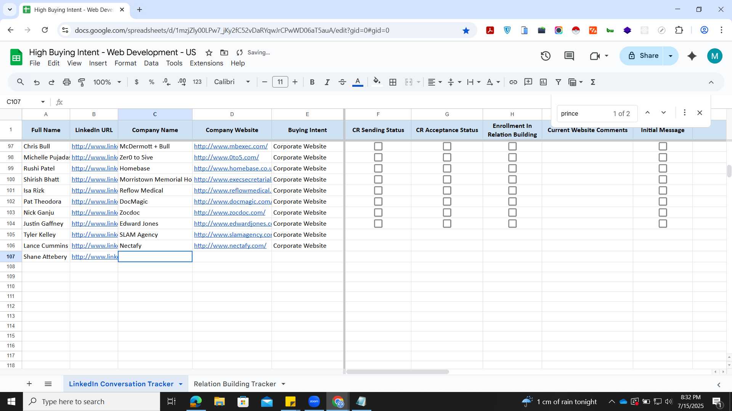The image size is (732, 411).
Task: Insert chart icon in toolbar
Action: pos(543,82)
